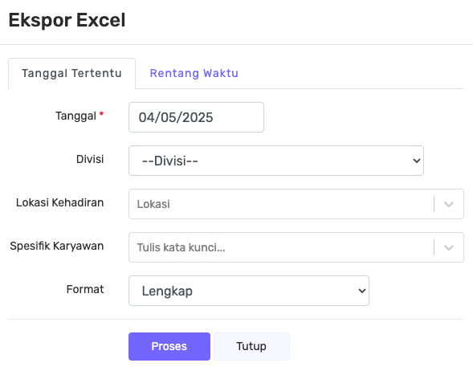The width and height of the screenshot is (473, 371).
Task: Click the arrow icon of the Divisi select
Action: [x=417, y=161]
